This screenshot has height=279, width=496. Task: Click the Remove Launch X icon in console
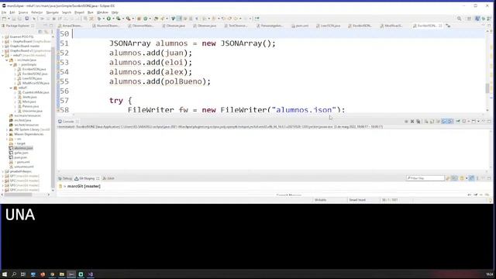pos(412,122)
